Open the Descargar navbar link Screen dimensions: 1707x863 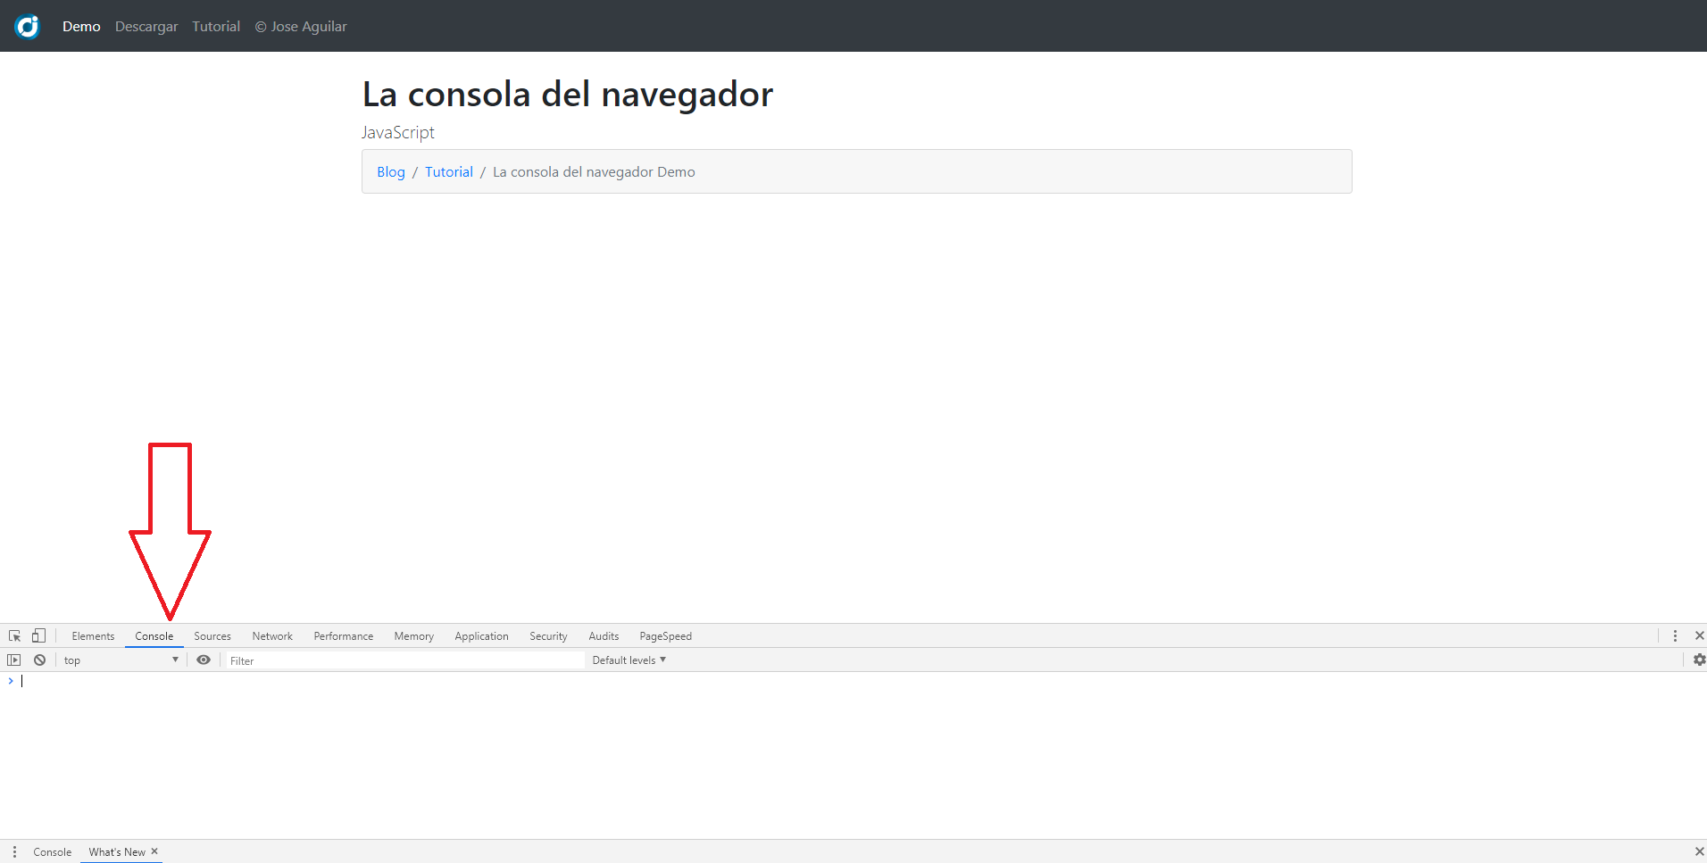click(146, 27)
